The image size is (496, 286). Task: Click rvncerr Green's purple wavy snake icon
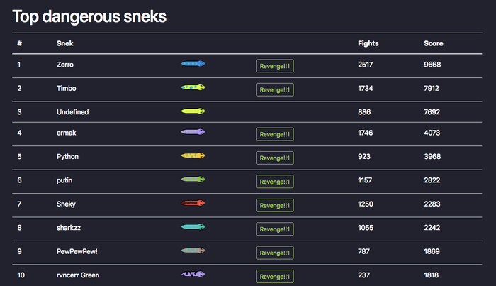pos(193,274)
